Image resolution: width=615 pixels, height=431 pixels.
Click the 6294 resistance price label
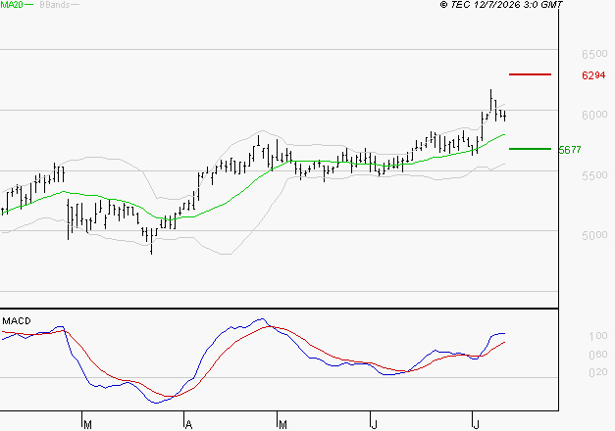click(x=593, y=75)
